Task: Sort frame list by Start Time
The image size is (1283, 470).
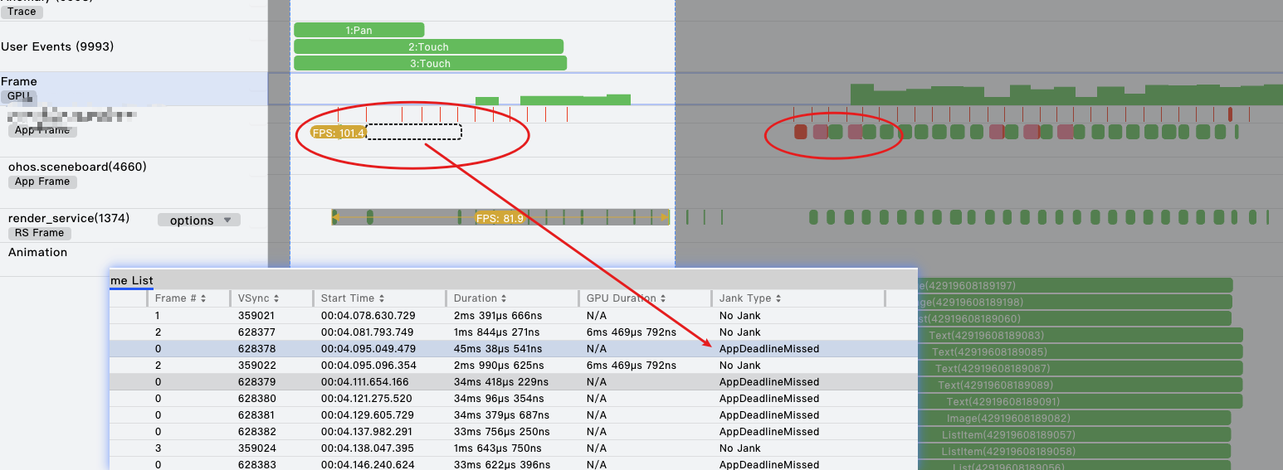Action: (x=381, y=298)
